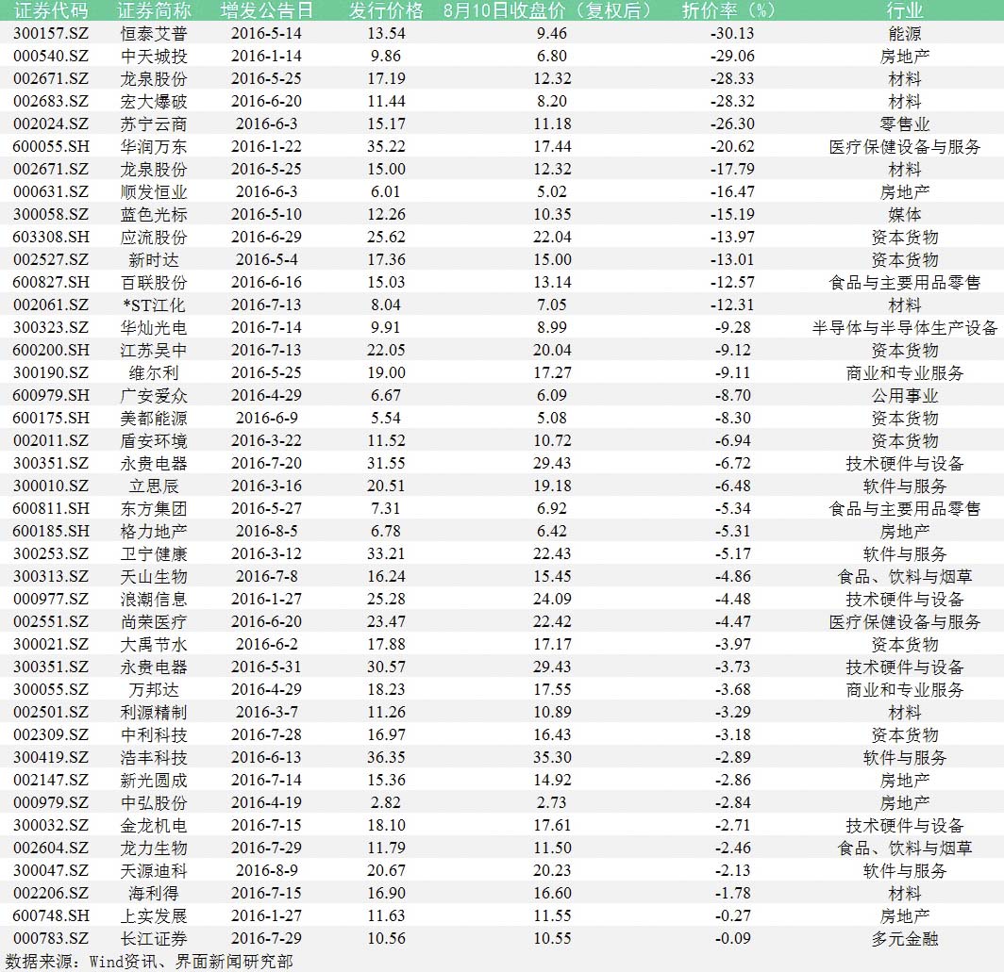Select the 华灿光电 cell
Image resolution: width=1004 pixels, height=972 pixels.
[154, 328]
